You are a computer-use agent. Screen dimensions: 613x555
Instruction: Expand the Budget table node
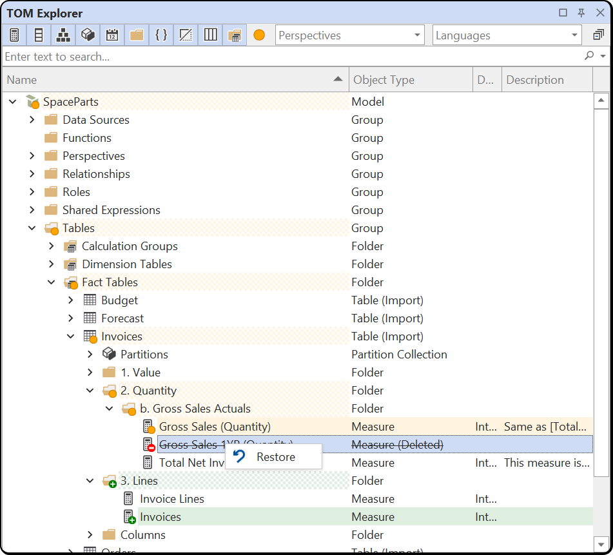tap(70, 300)
